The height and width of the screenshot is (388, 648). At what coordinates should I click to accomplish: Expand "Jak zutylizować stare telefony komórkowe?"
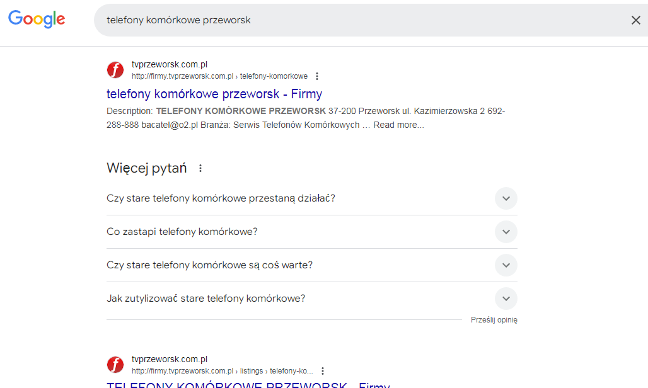[506, 299]
